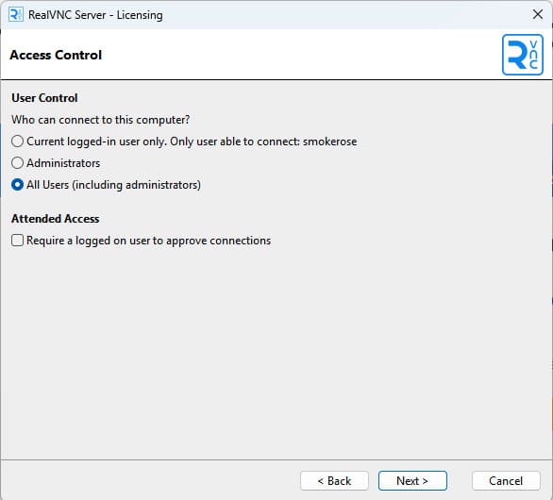
Task: Click the Attended Access section heading
Action: [56, 219]
